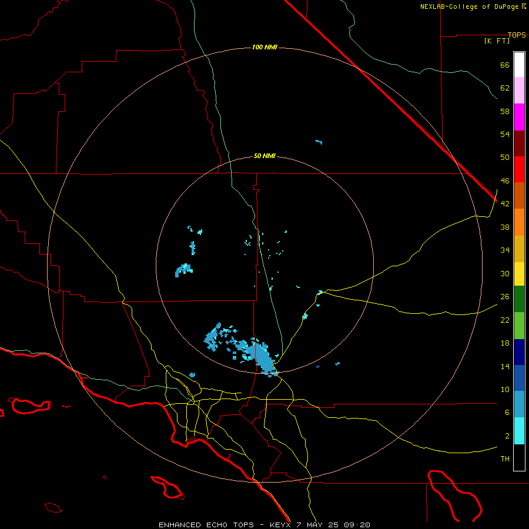Click the 2 legend value
The image size is (529, 529).
point(507,436)
